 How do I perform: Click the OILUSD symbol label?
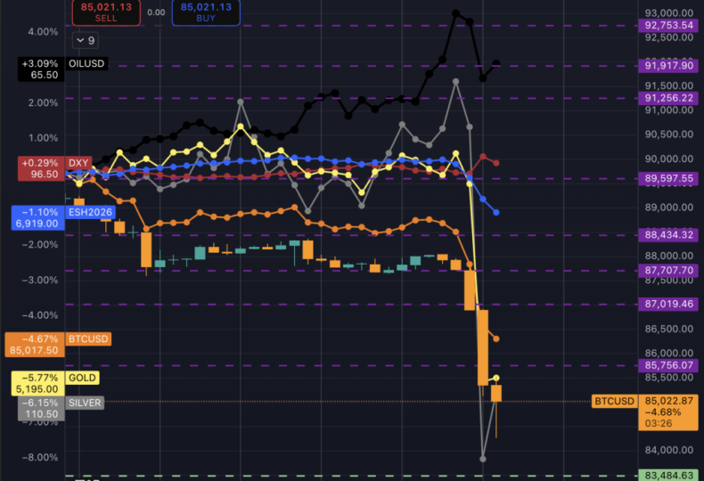tap(88, 64)
